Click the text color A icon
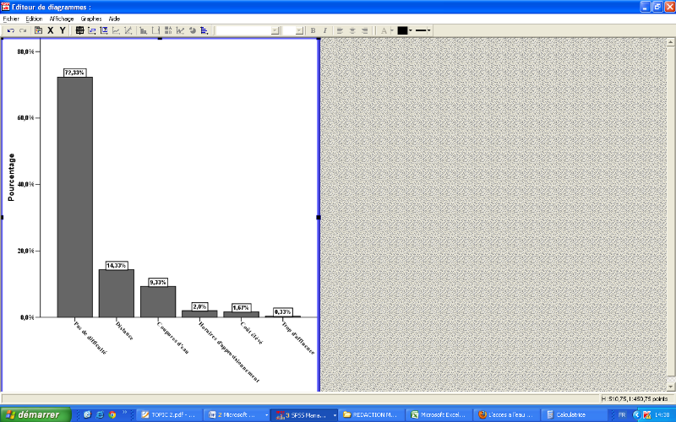 pos(384,30)
